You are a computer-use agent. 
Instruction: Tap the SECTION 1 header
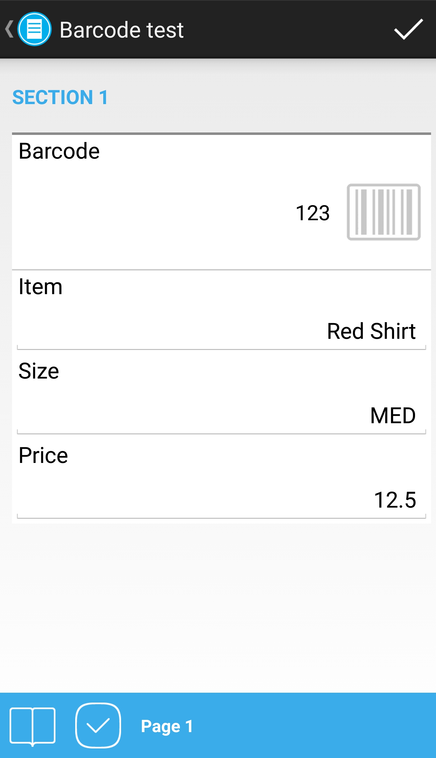click(x=60, y=97)
